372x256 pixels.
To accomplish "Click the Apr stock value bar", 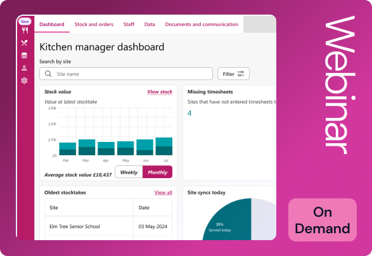I will click(106, 148).
